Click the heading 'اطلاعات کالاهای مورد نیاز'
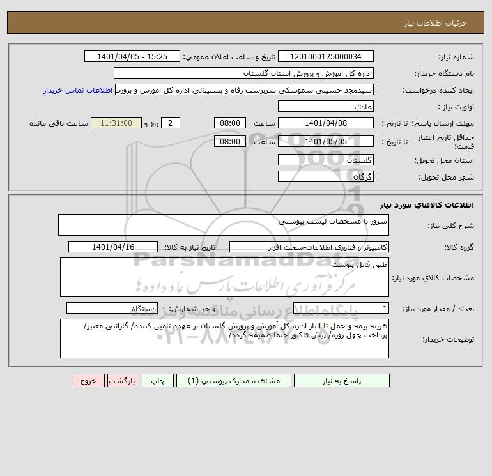This screenshot has width=492, height=476. (427, 205)
